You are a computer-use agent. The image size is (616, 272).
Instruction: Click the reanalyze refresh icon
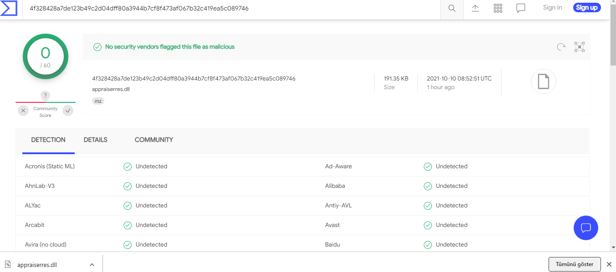coord(561,46)
